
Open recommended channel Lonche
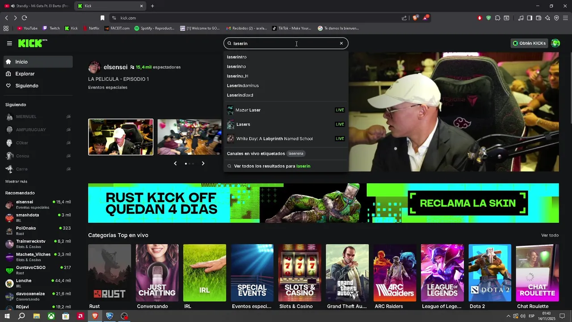click(x=38, y=283)
